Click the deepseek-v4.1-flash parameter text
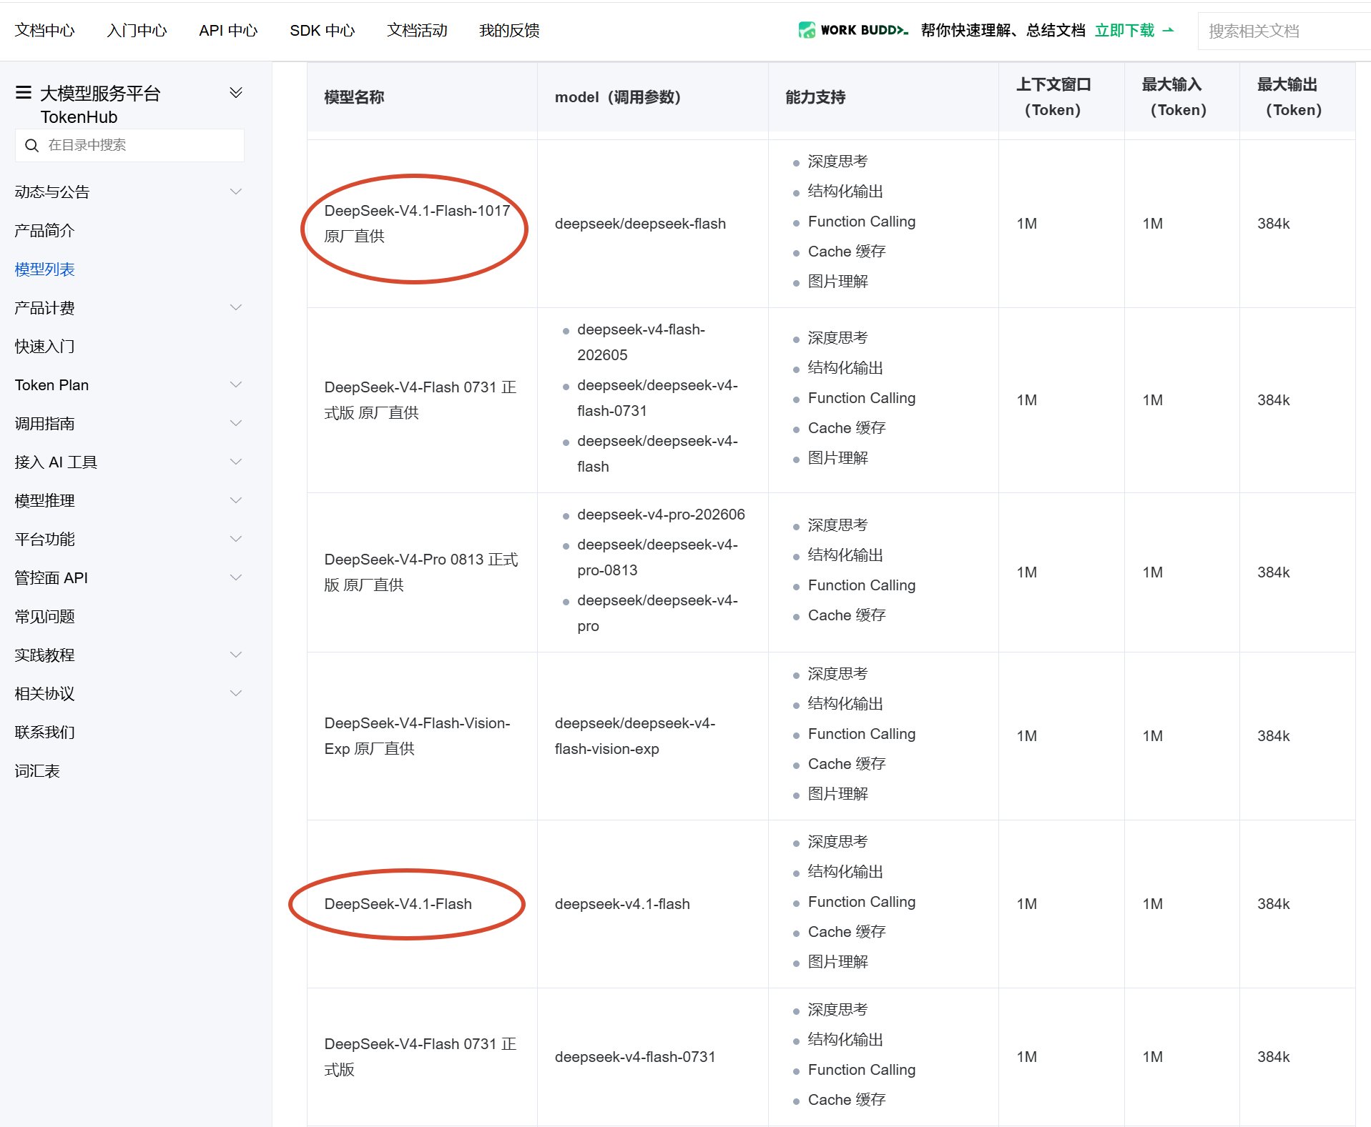The image size is (1371, 1127). pyautogui.click(x=622, y=903)
